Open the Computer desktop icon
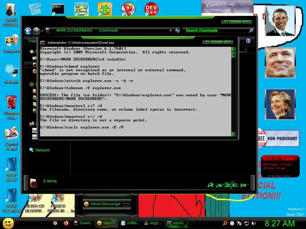This screenshot has width=306, height=229. [12, 44]
